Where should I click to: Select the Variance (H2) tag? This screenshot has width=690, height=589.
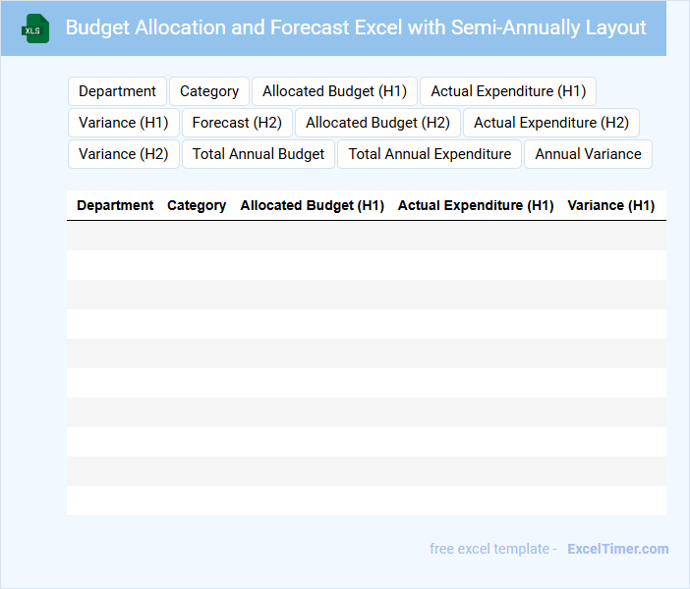(x=124, y=154)
